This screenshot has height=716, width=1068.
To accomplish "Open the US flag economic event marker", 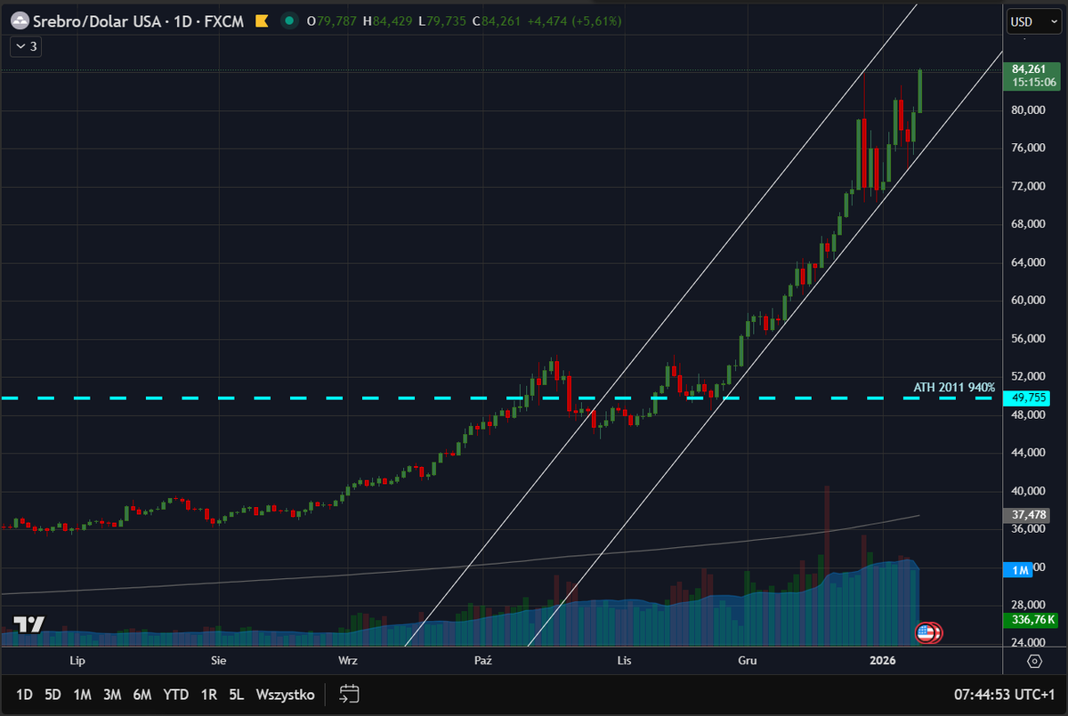I will (x=927, y=633).
